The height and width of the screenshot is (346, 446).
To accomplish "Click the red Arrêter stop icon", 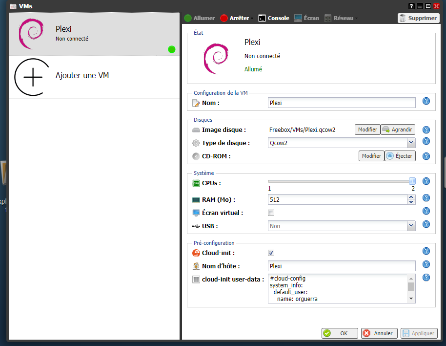I will click(224, 18).
